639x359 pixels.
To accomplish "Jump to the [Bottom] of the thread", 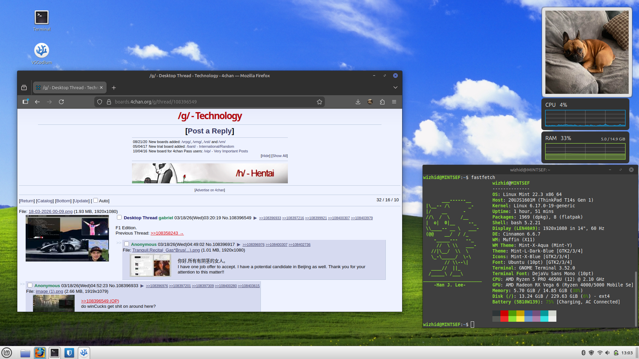I will [63, 201].
